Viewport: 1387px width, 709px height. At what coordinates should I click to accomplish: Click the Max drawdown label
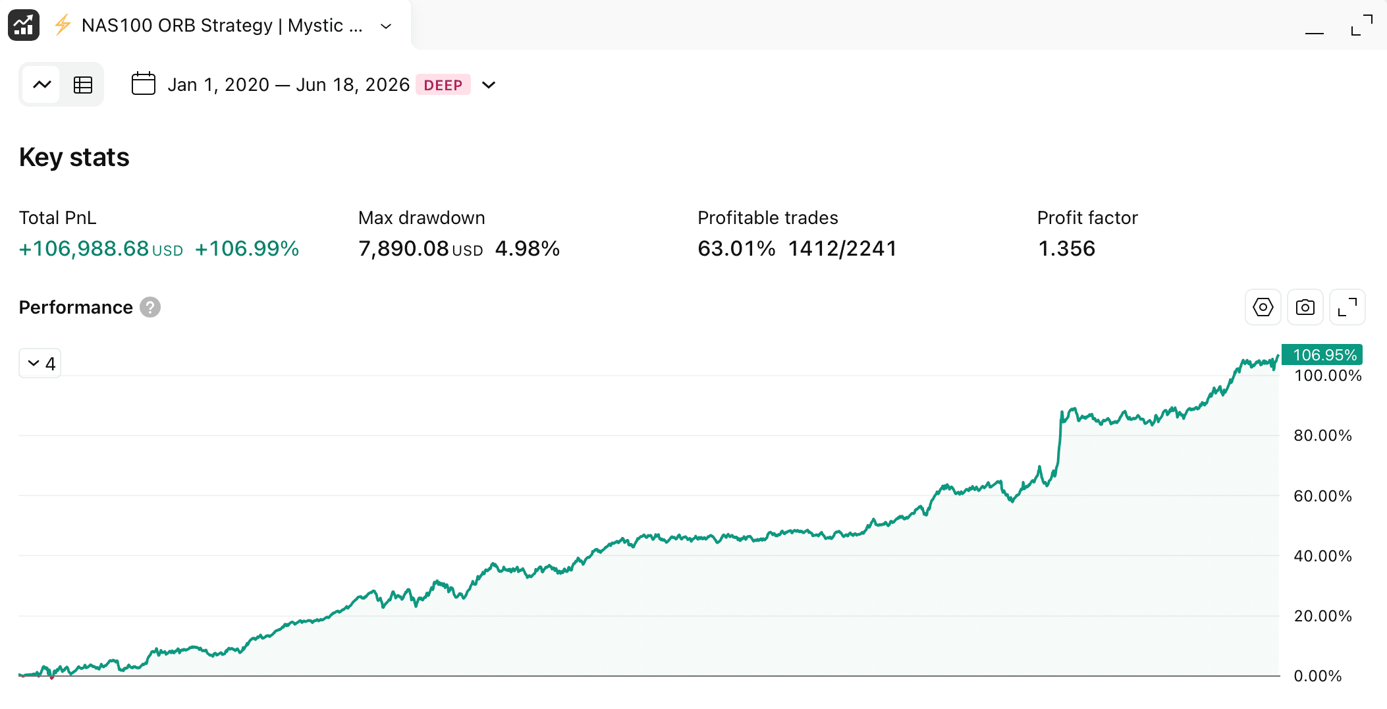pos(422,218)
